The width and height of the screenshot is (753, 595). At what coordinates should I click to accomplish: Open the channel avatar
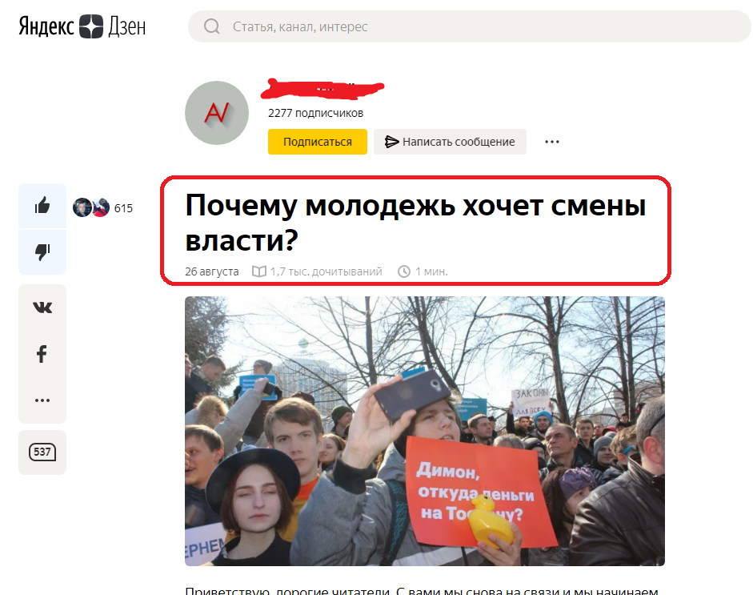point(217,113)
